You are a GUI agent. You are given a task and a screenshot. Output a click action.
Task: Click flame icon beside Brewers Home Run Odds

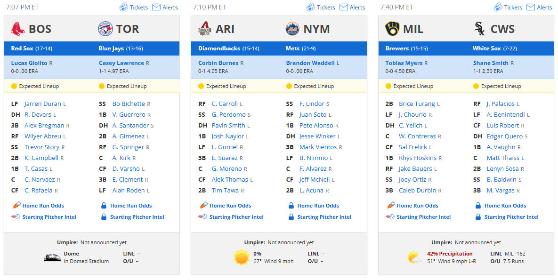(x=390, y=205)
